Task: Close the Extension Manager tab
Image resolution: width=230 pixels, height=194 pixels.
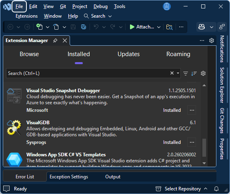Action: [x=65, y=40]
